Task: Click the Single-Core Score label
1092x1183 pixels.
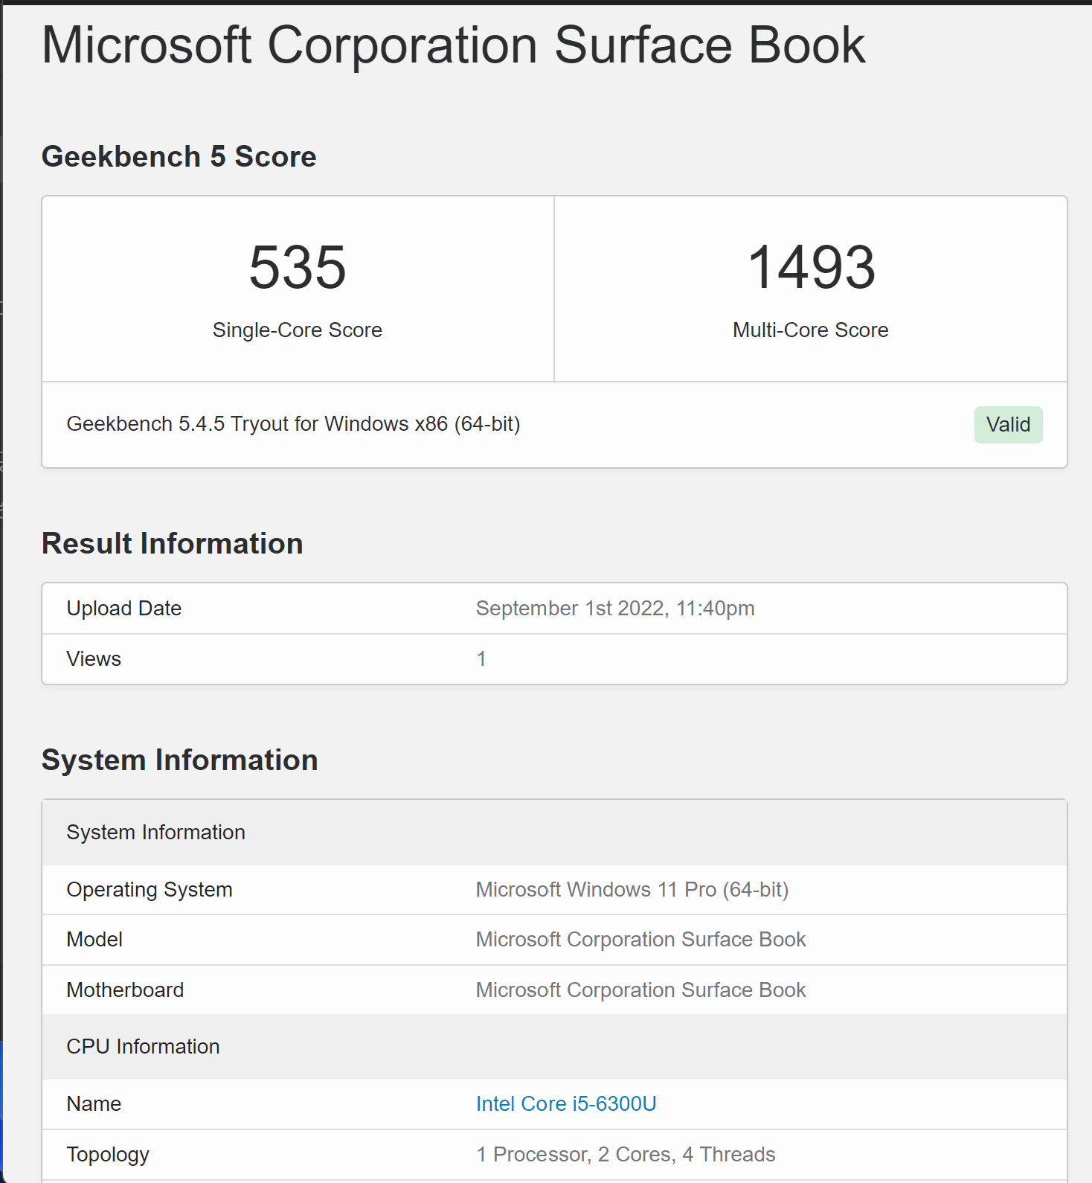Action: [x=298, y=330]
